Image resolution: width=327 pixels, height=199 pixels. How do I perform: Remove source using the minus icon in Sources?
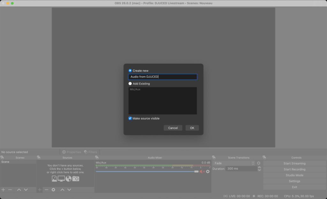pos(47,190)
